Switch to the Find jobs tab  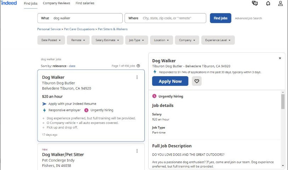(x=31, y=3)
